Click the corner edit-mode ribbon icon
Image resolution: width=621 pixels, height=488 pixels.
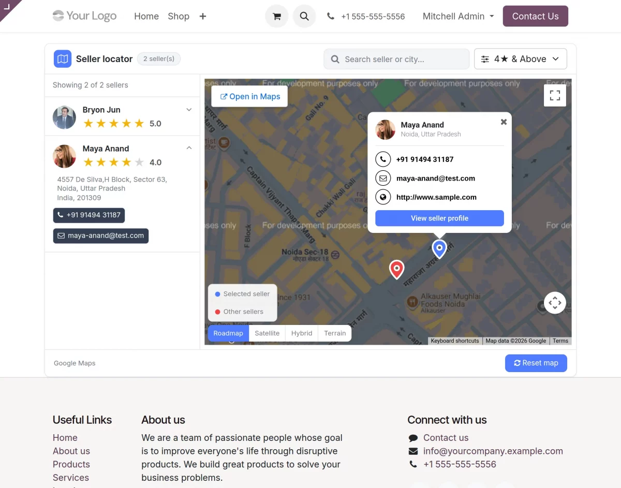pos(7,6)
